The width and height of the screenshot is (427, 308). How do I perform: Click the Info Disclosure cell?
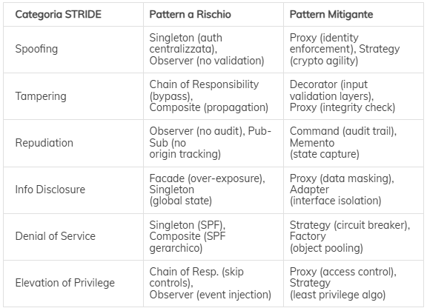pos(73,190)
